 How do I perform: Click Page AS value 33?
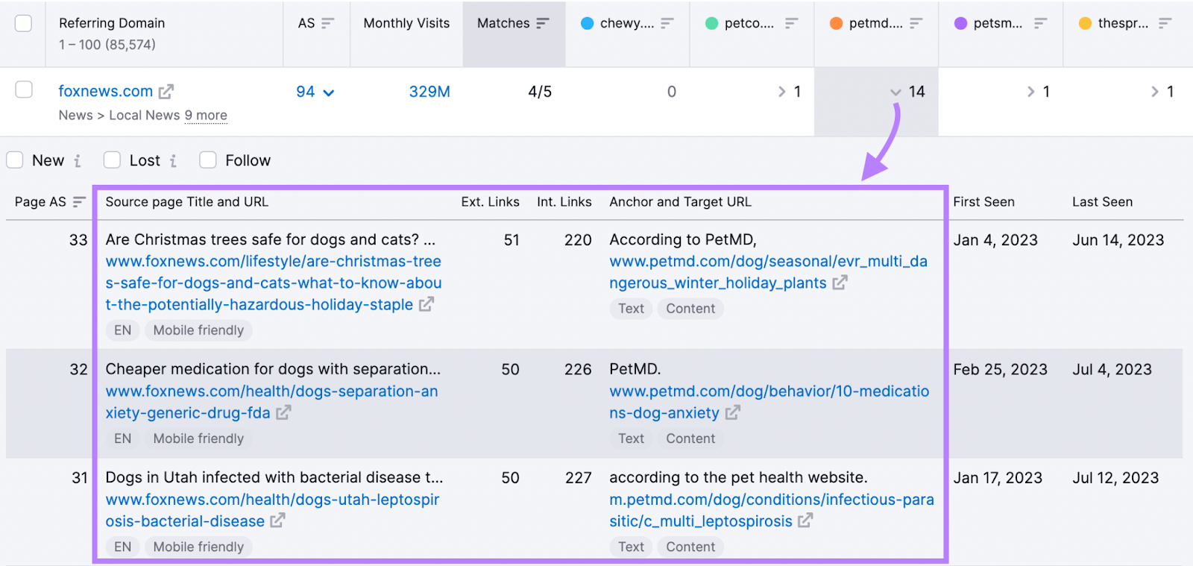[78, 240]
